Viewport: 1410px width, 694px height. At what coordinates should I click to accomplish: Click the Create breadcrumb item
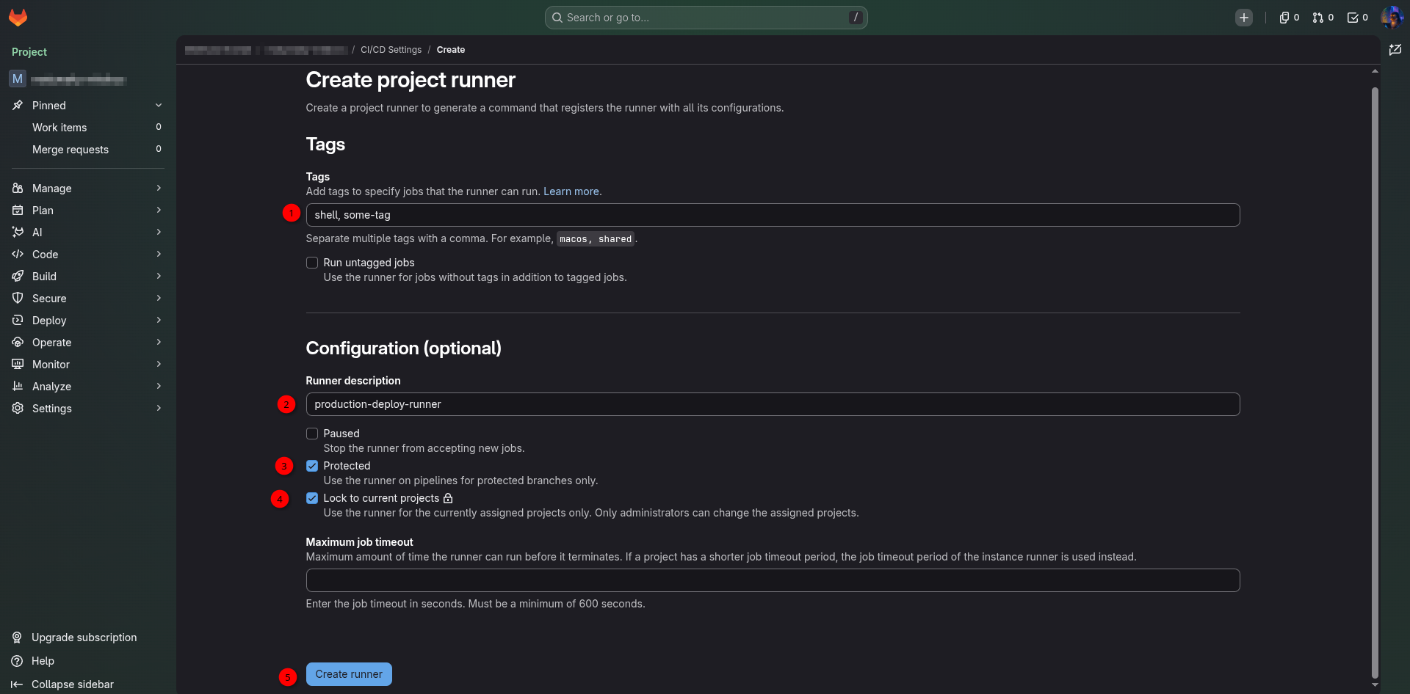pos(450,50)
